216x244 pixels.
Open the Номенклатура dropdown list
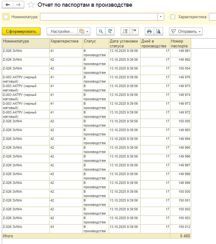click(x=161, y=17)
